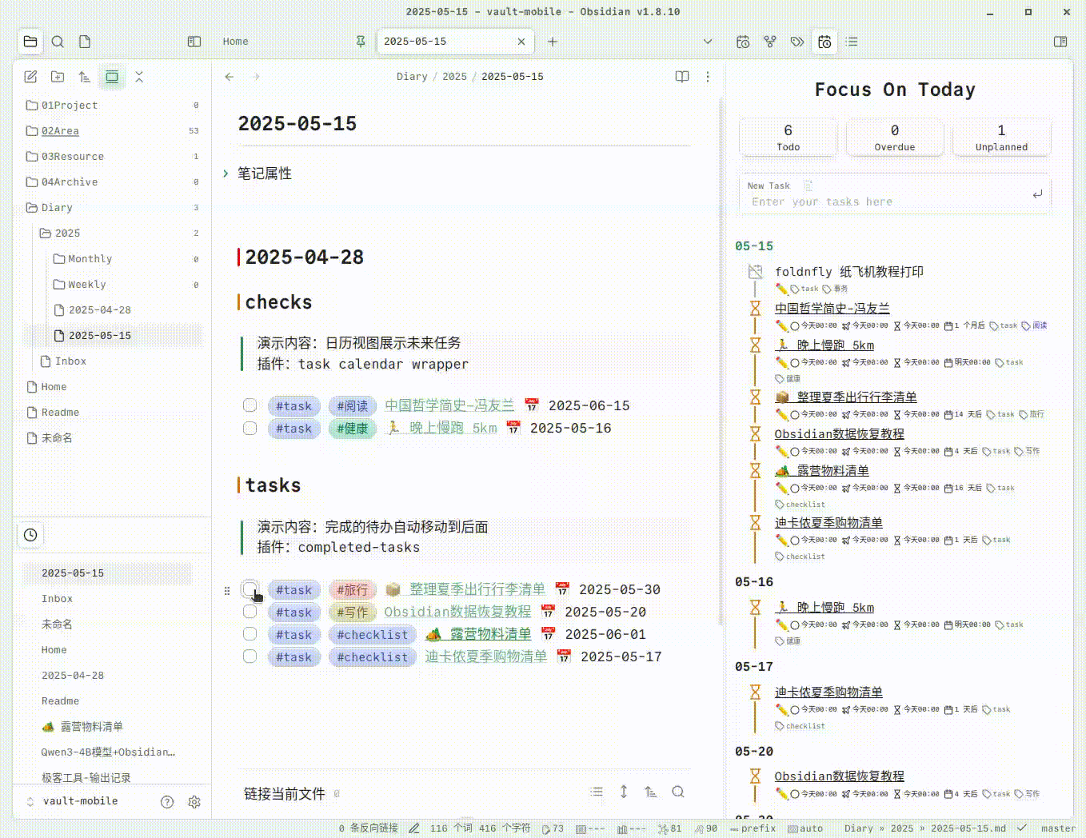Open the tab list dropdown arrow

coord(708,42)
